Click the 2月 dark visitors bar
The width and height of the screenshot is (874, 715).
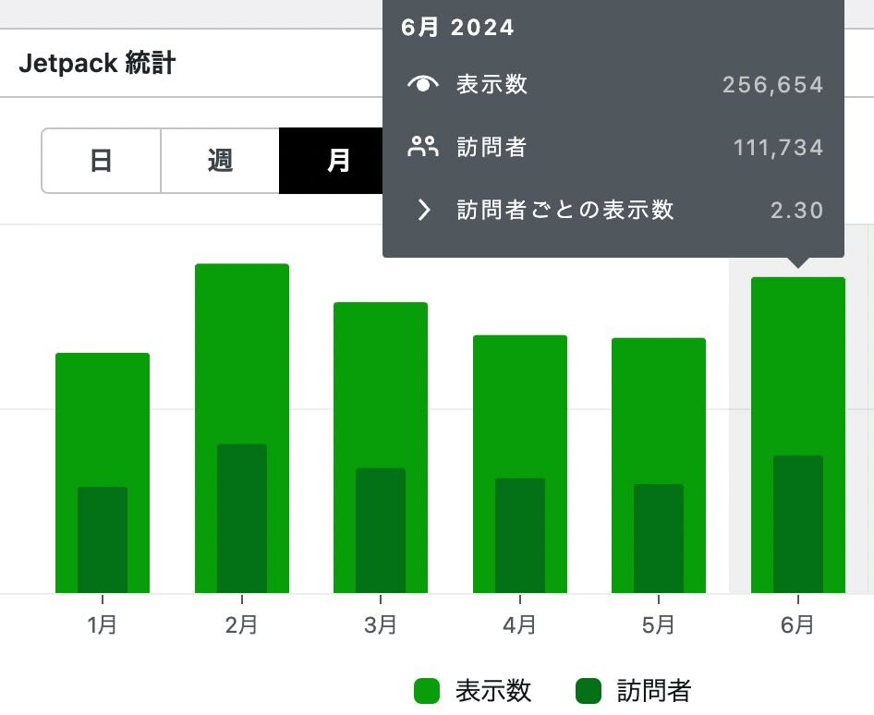[x=242, y=518]
